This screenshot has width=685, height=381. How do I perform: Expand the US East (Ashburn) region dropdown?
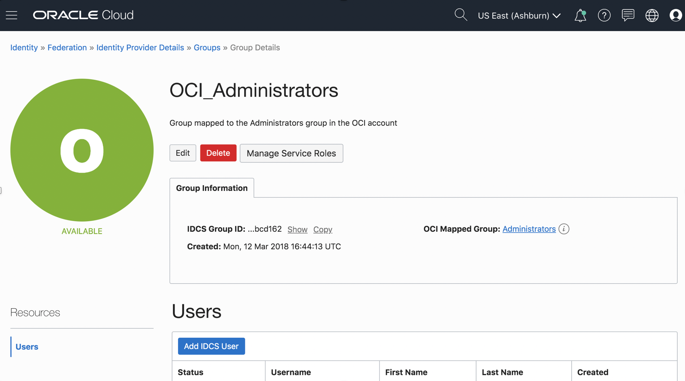pos(519,16)
